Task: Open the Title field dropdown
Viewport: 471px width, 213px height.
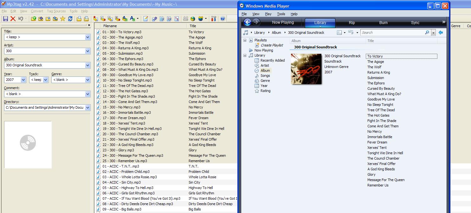Action: click(87, 37)
